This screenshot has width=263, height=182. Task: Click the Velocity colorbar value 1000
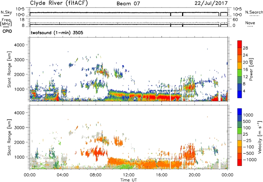tap(248, 115)
